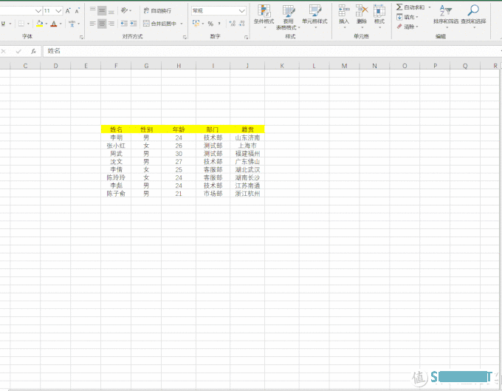Increase indent in cell

point(133,24)
